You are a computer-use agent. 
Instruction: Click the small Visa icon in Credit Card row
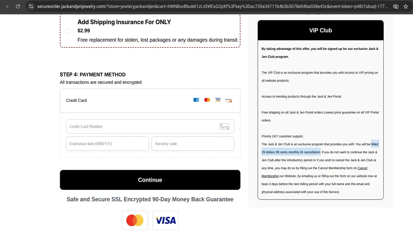(218, 100)
